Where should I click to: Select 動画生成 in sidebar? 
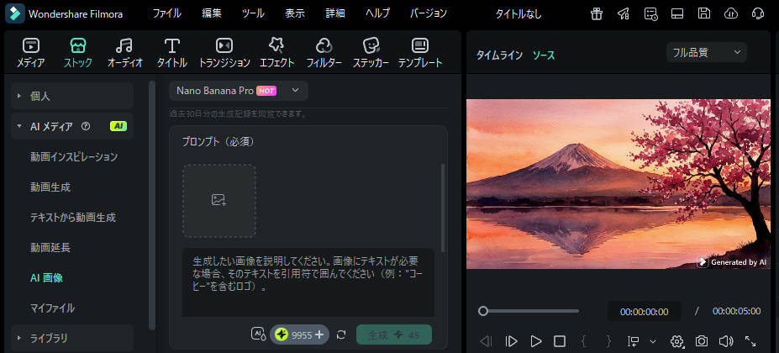[x=50, y=187]
